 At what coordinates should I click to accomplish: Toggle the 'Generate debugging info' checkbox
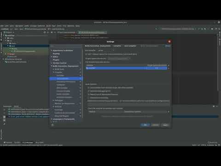click(x=89, y=91)
